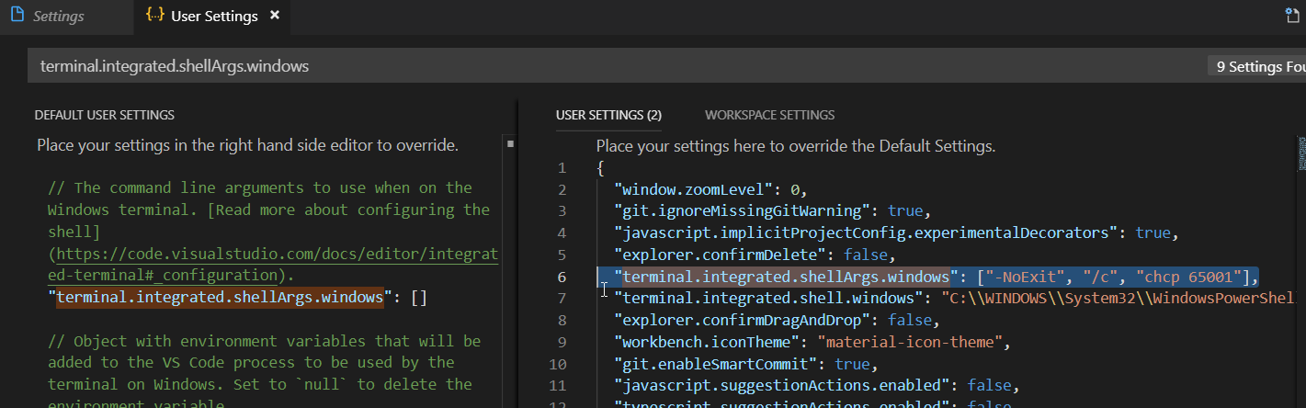Viewport: 1306px width, 408px height.
Task: Click the file icon on the Settings tab
Action: pos(17,17)
